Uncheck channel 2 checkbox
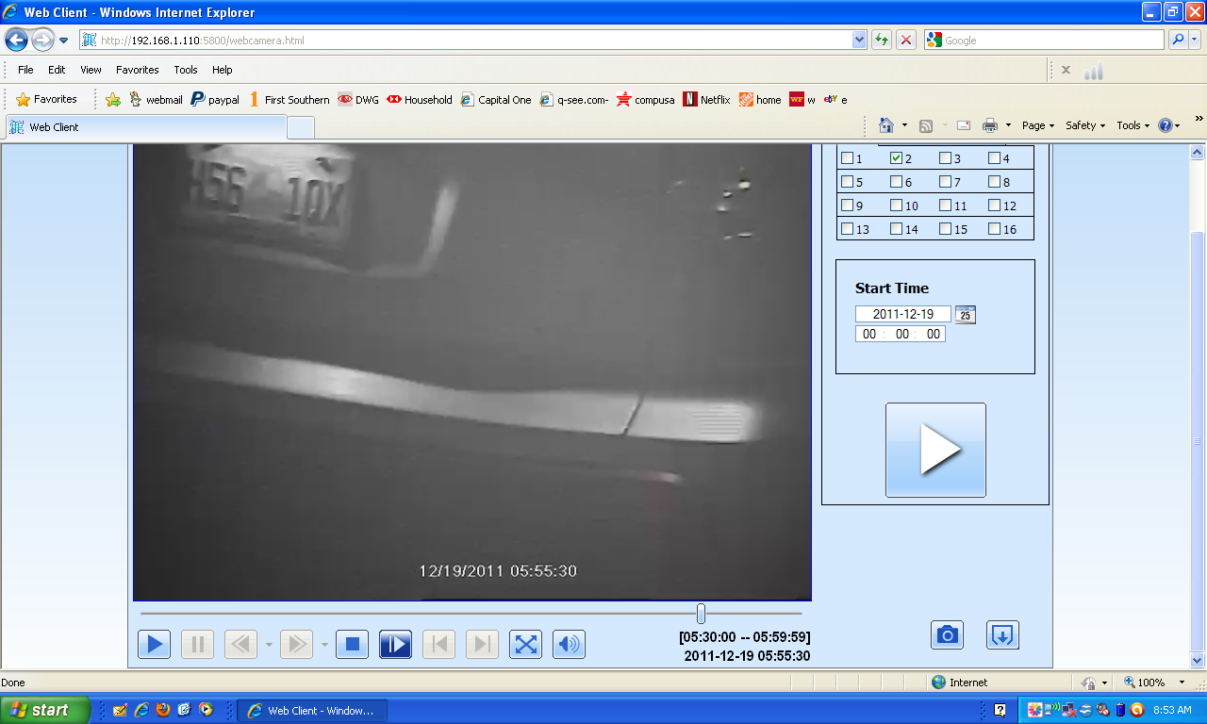Image resolution: width=1207 pixels, height=724 pixels. coord(896,158)
